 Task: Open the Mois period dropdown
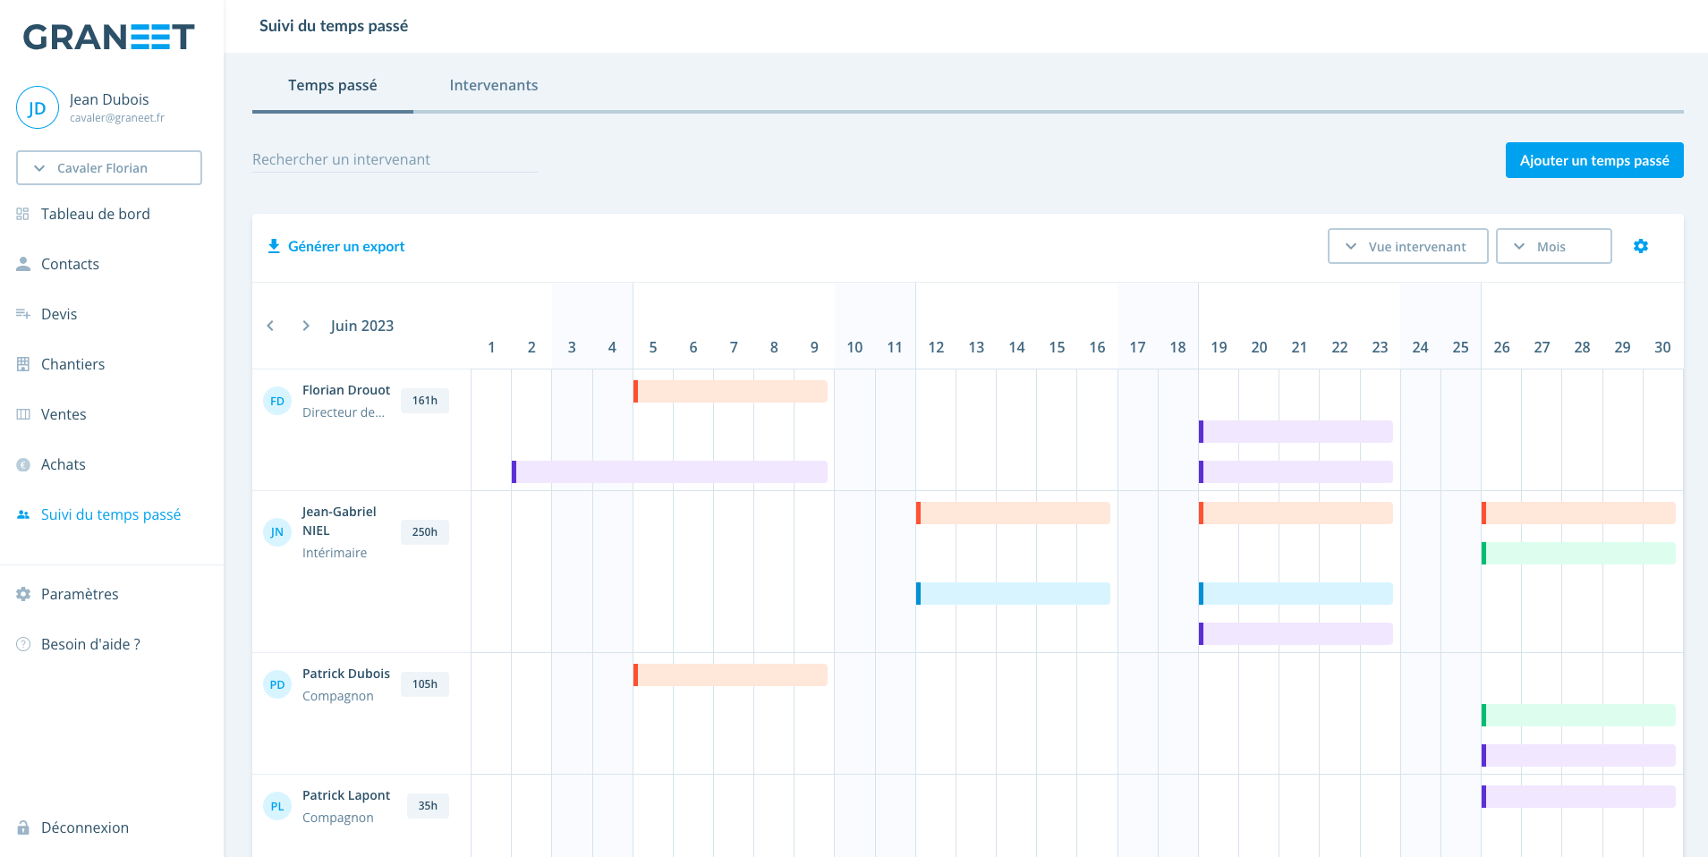[x=1553, y=246]
